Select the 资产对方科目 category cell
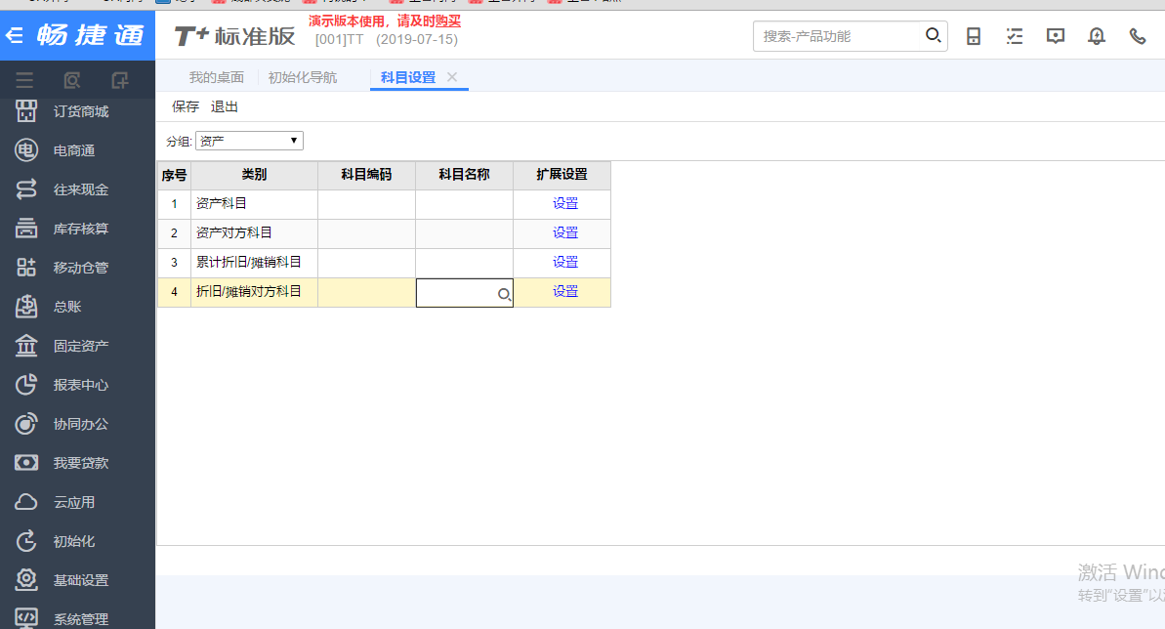 [254, 233]
